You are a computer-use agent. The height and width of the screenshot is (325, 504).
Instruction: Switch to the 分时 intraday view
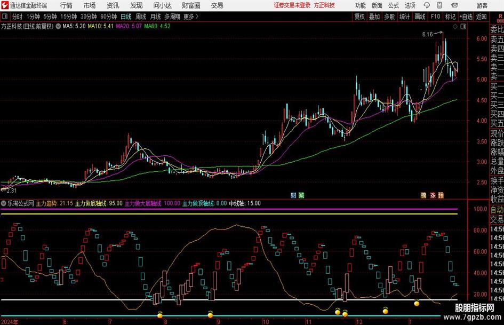click(x=18, y=17)
